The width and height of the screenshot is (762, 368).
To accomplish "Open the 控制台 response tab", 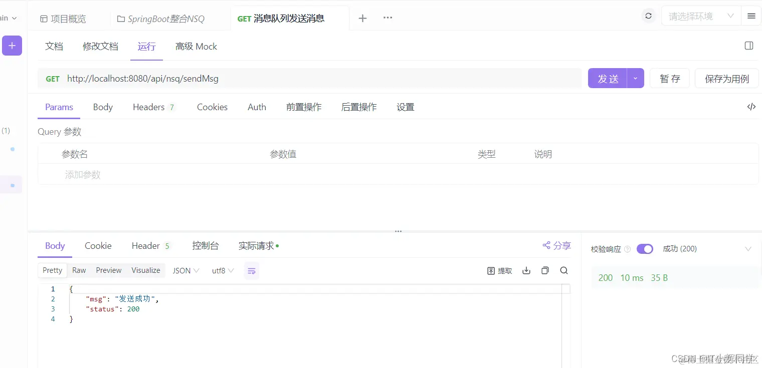I will click(x=206, y=246).
